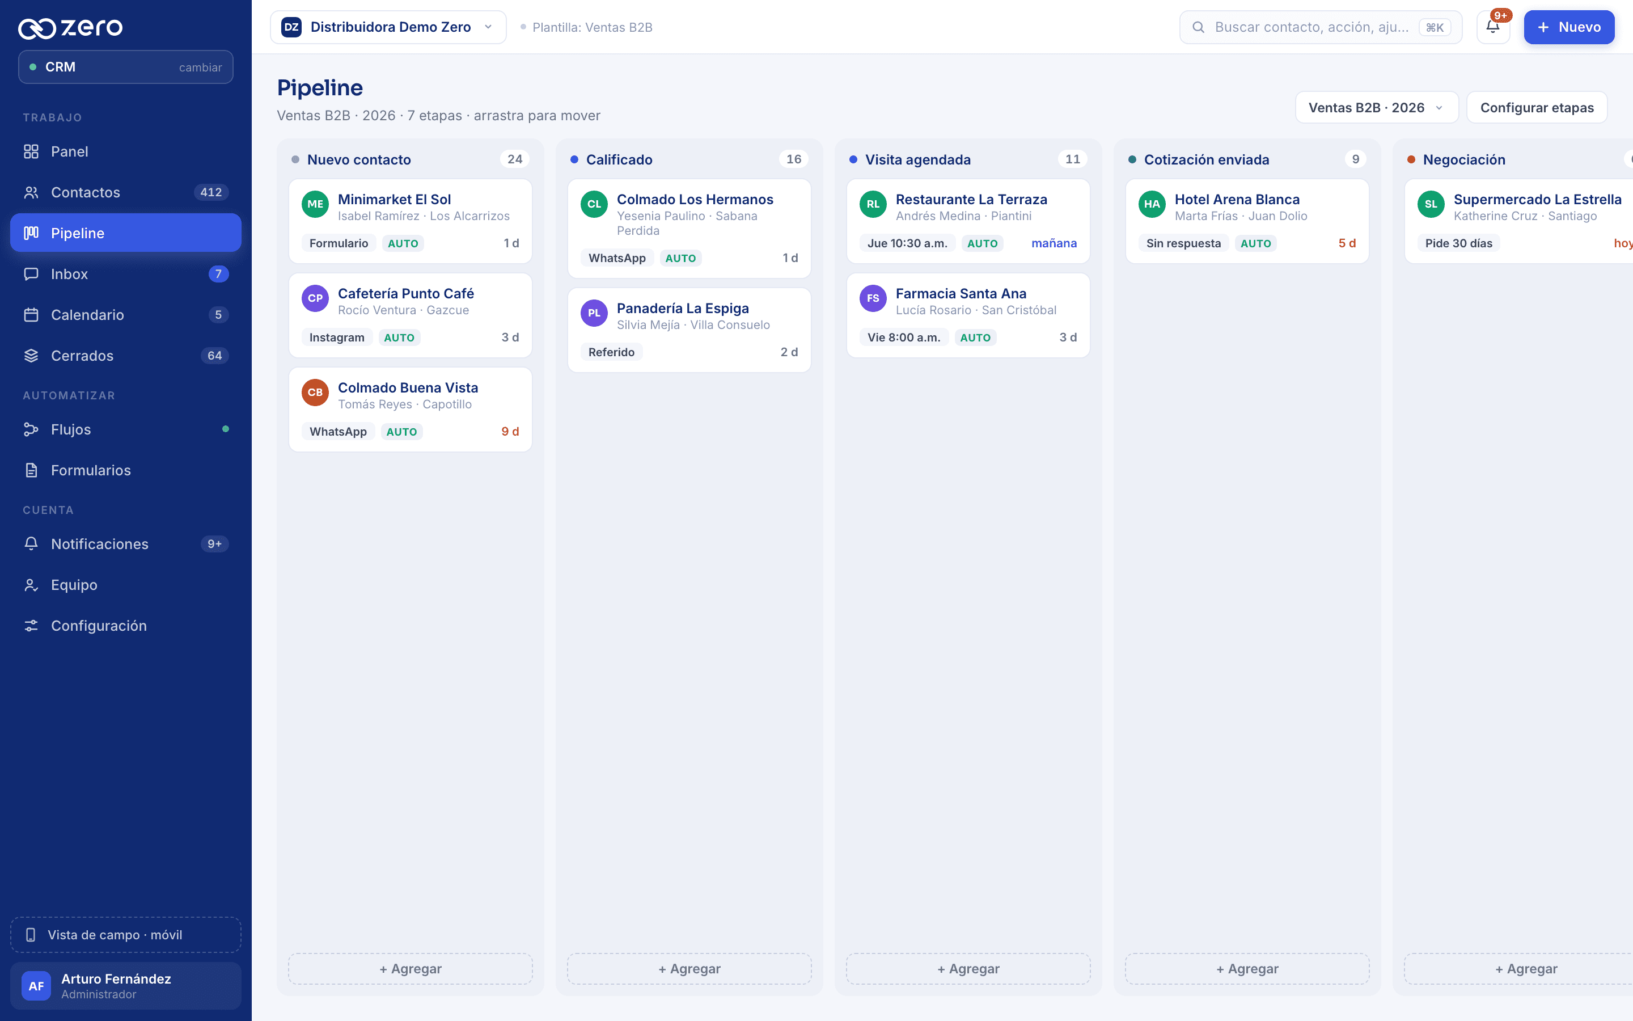Screen dimensions: 1633x1021
Task: Click Jue 10:30 a.m. visit tag
Action: 907,243
